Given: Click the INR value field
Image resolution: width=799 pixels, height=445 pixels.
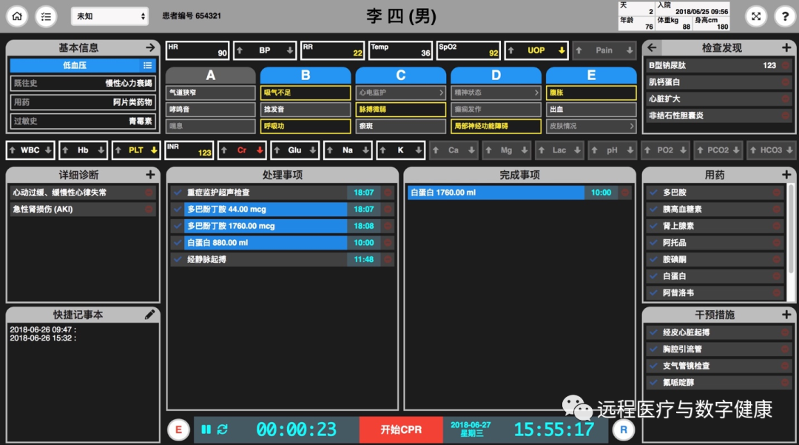Looking at the screenshot, I should (x=189, y=150).
